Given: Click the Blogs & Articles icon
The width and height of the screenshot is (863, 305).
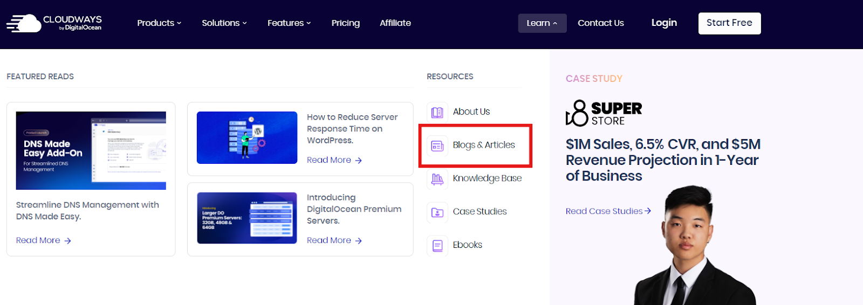Looking at the screenshot, I should click(x=437, y=145).
